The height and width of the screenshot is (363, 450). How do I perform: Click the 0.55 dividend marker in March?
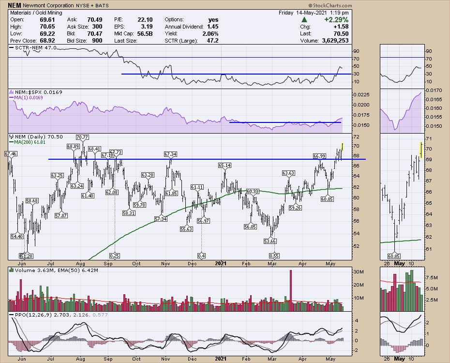click(274, 256)
